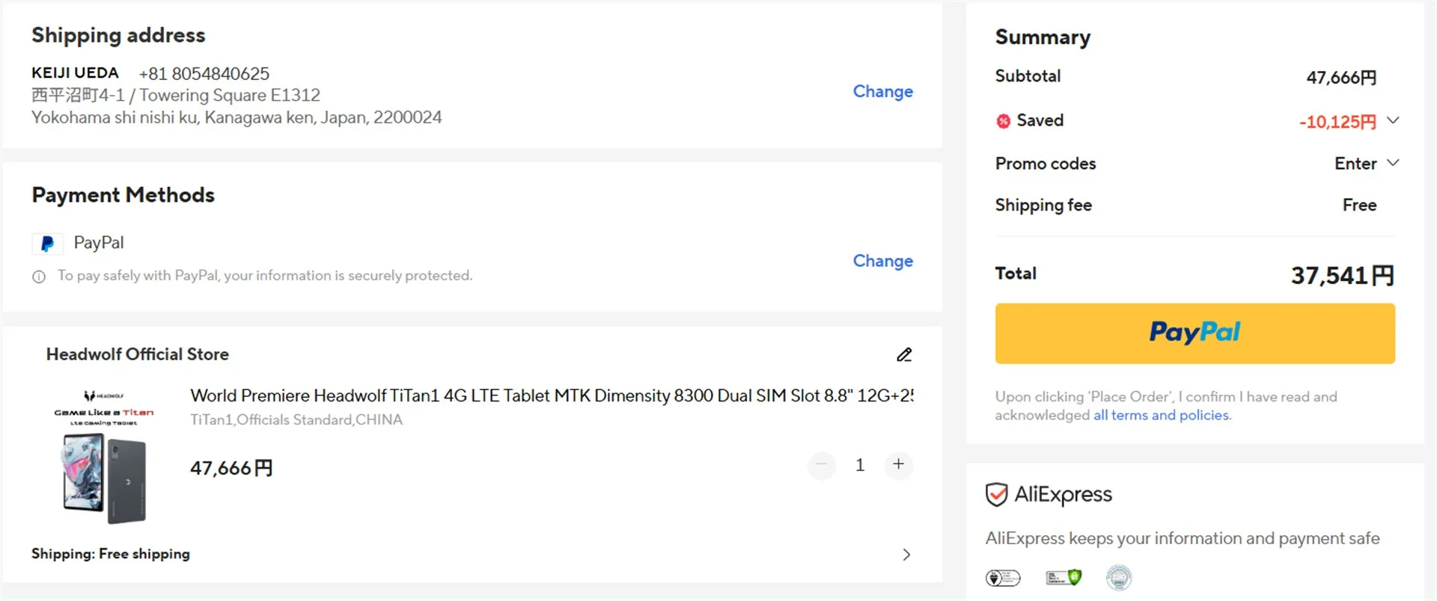The height and width of the screenshot is (601, 1437).
Task: Click the round seal certification badge
Action: click(x=1119, y=577)
